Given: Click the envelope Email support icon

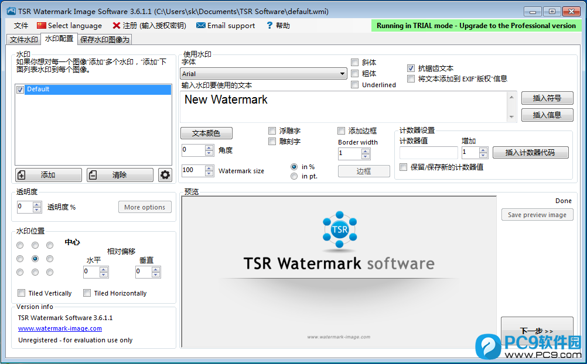Looking at the screenshot, I should coord(201,25).
